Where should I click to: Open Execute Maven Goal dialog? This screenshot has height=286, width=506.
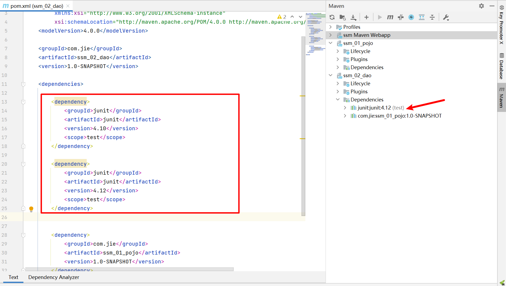390,17
